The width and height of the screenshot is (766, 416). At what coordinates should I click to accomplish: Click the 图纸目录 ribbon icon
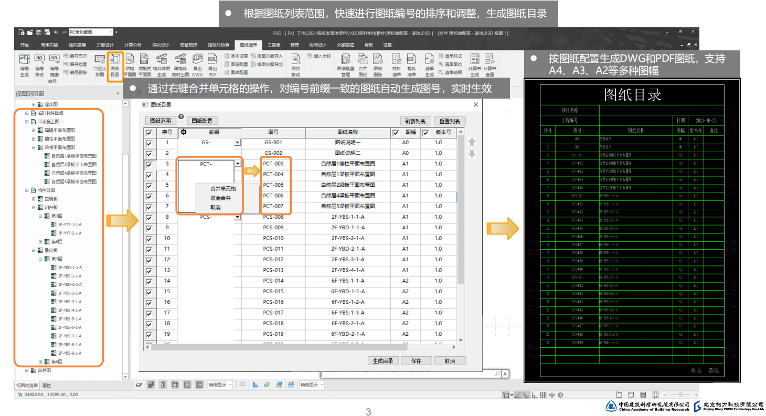115,64
